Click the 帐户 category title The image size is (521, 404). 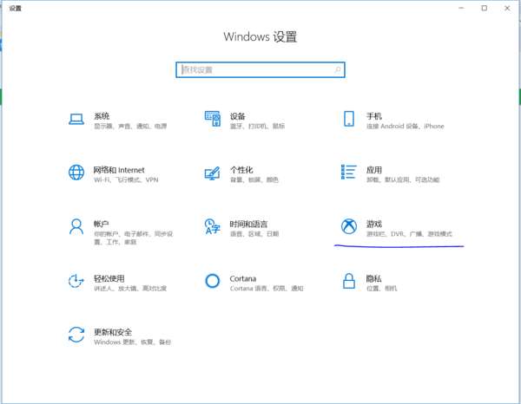tap(102, 224)
